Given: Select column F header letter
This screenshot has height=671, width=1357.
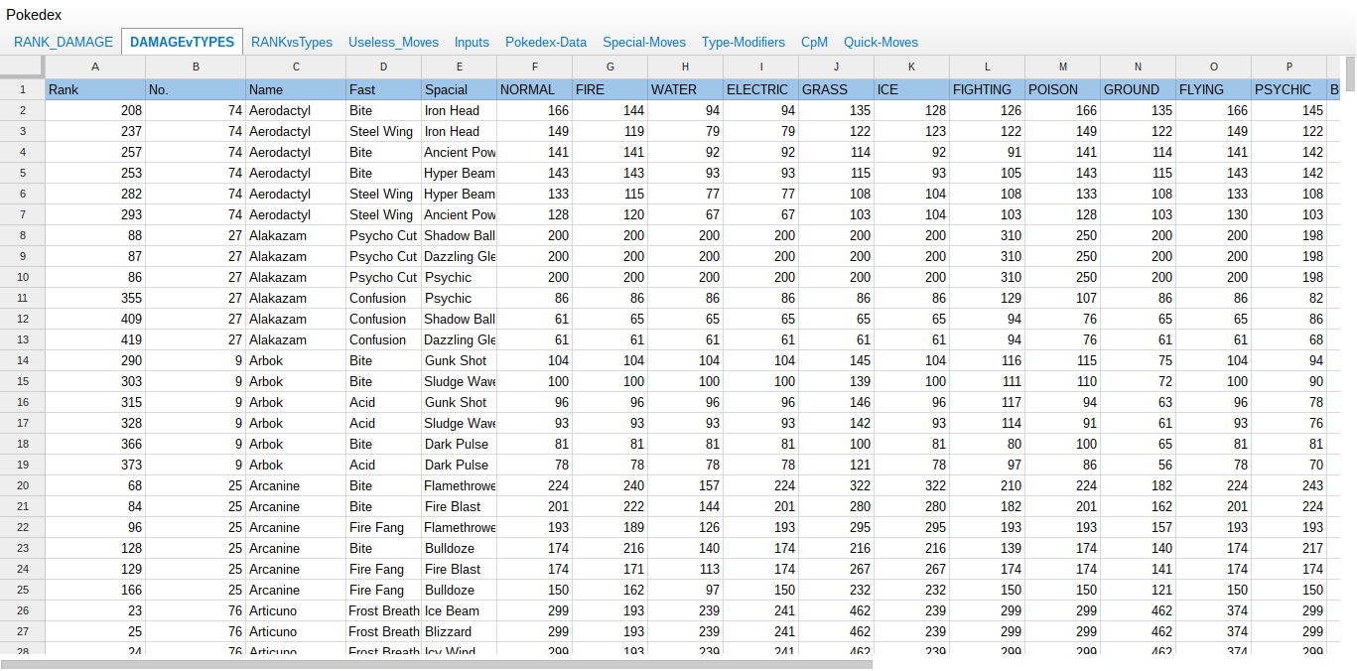Looking at the screenshot, I should pyautogui.click(x=534, y=67).
